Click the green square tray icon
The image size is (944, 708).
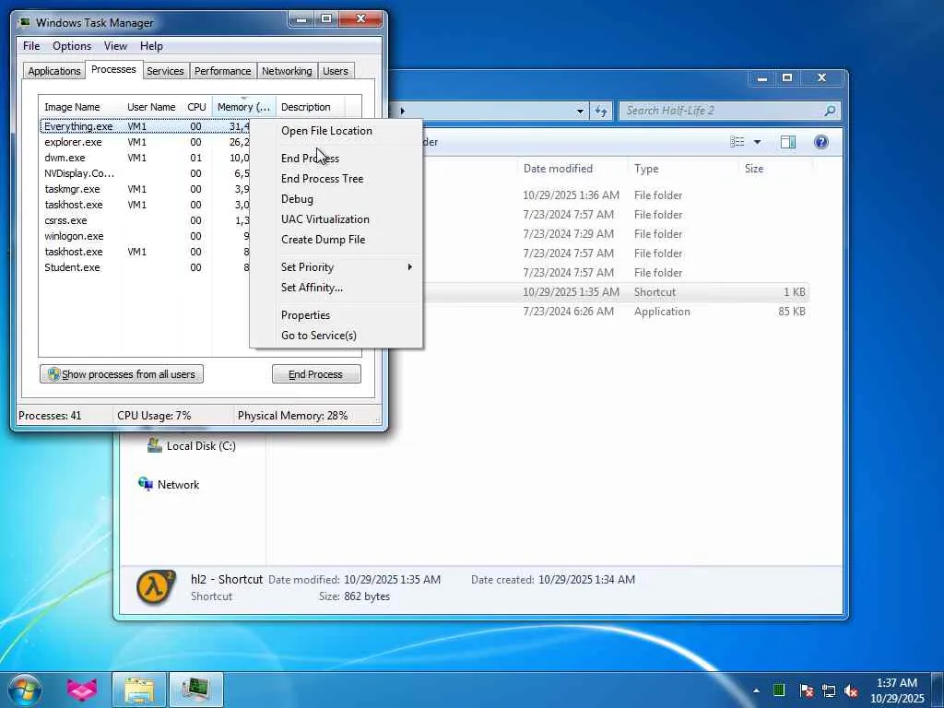[x=779, y=690]
